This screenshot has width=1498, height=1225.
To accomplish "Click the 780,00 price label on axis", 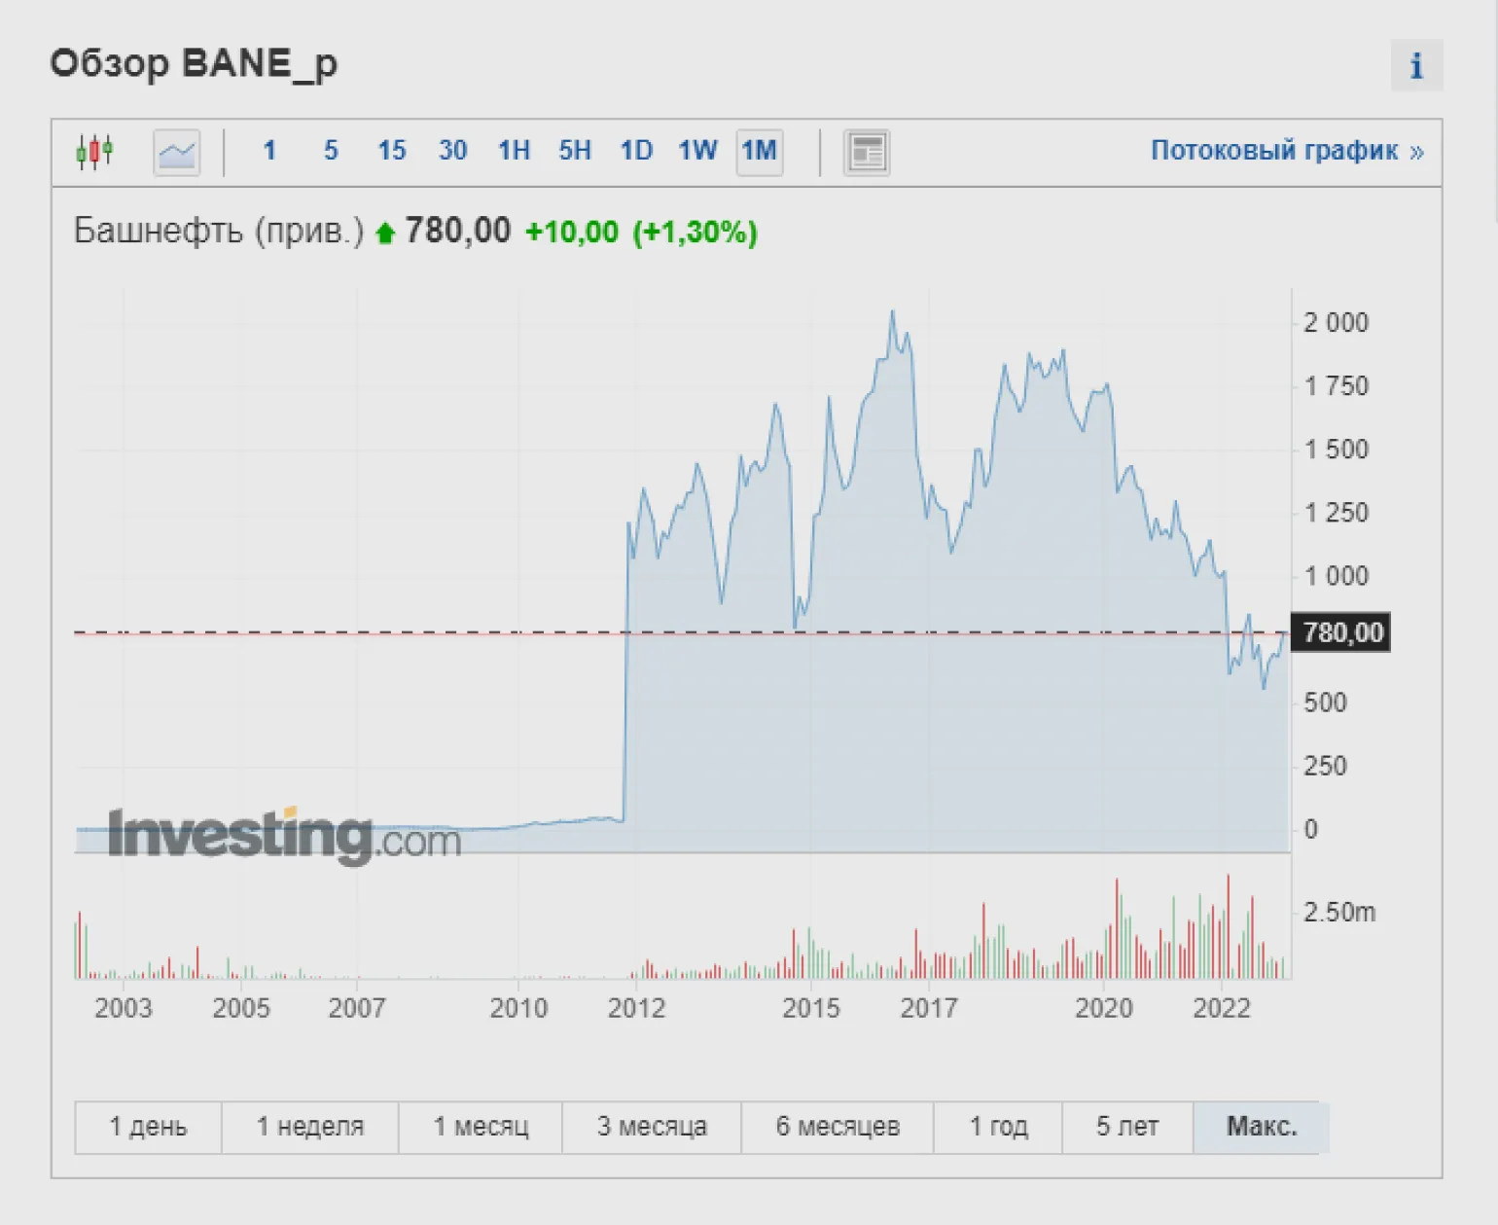I will click(1342, 633).
